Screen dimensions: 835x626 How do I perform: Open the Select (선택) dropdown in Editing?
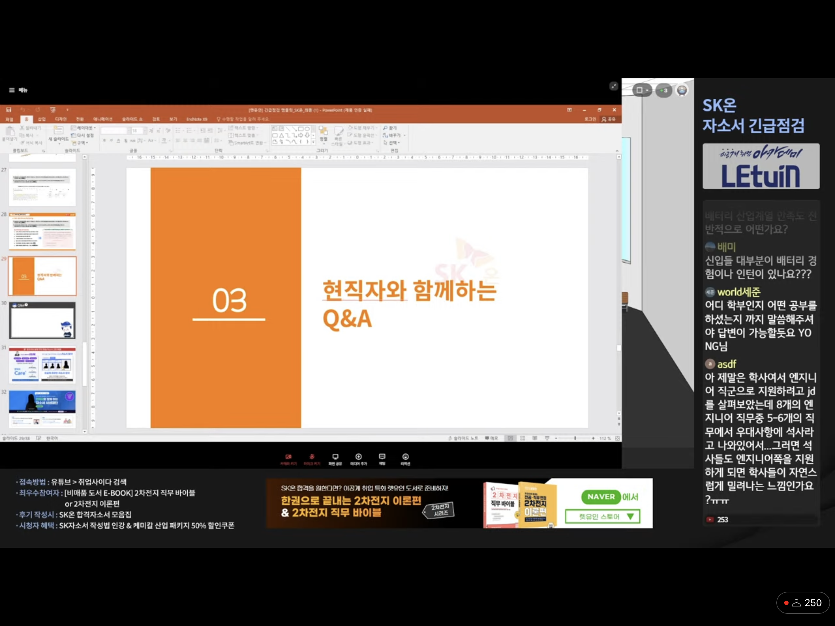(x=392, y=142)
